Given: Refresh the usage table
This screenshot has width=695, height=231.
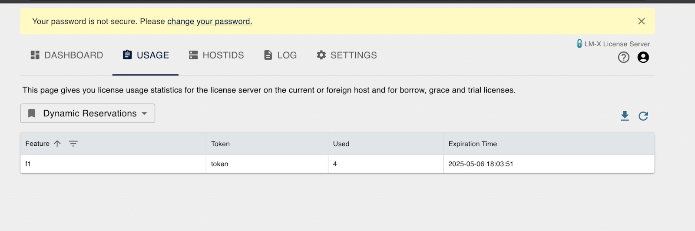Looking at the screenshot, I should tap(643, 116).
